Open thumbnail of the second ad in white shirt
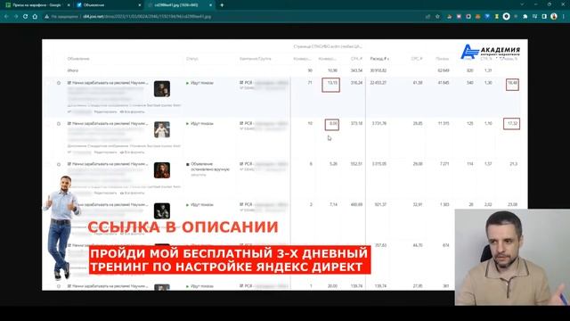Viewport: 570px width, 321px height. (162, 129)
